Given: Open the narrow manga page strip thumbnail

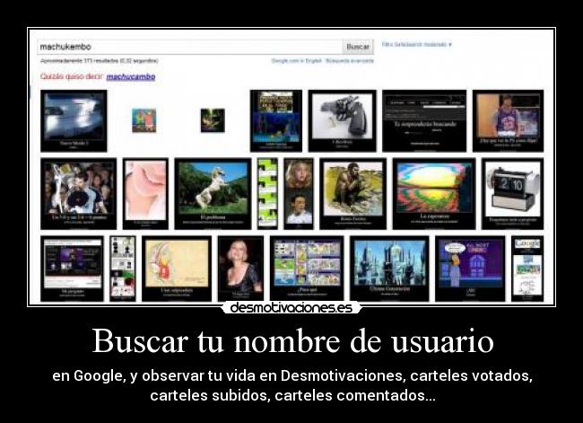Looking at the screenshot, I should point(123,269).
